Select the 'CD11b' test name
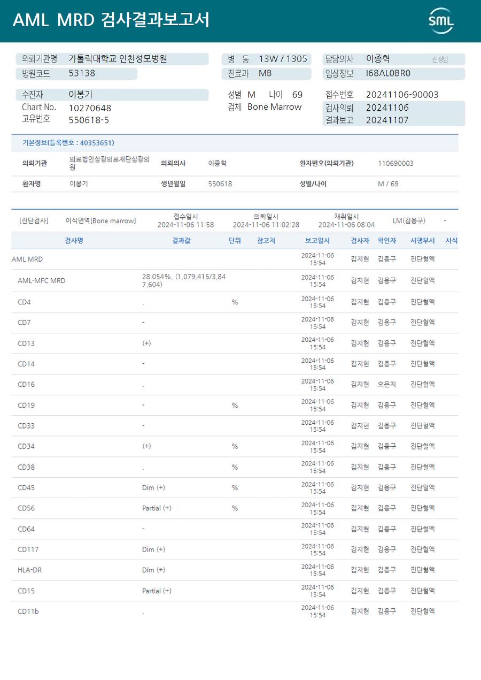Screen dimensions: 481x680 point(28,612)
